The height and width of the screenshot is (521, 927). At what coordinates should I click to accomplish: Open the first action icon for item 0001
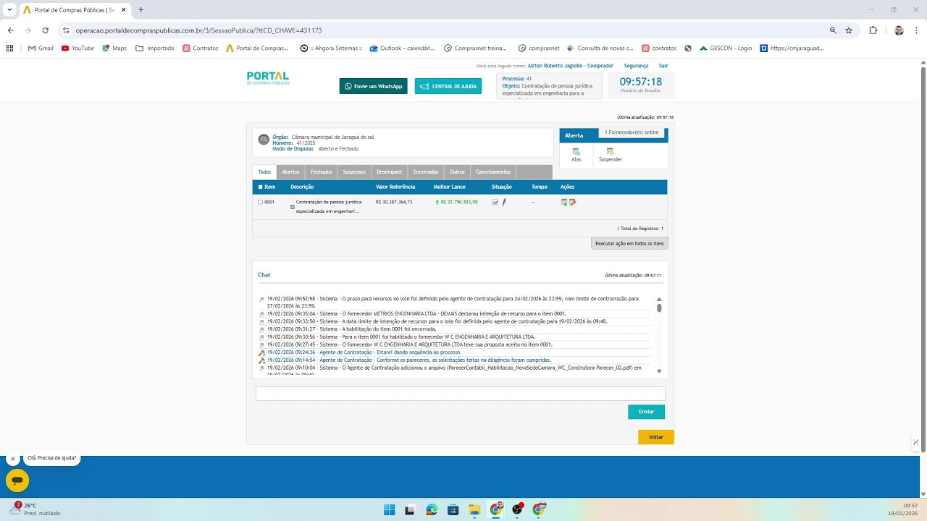click(564, 203)
